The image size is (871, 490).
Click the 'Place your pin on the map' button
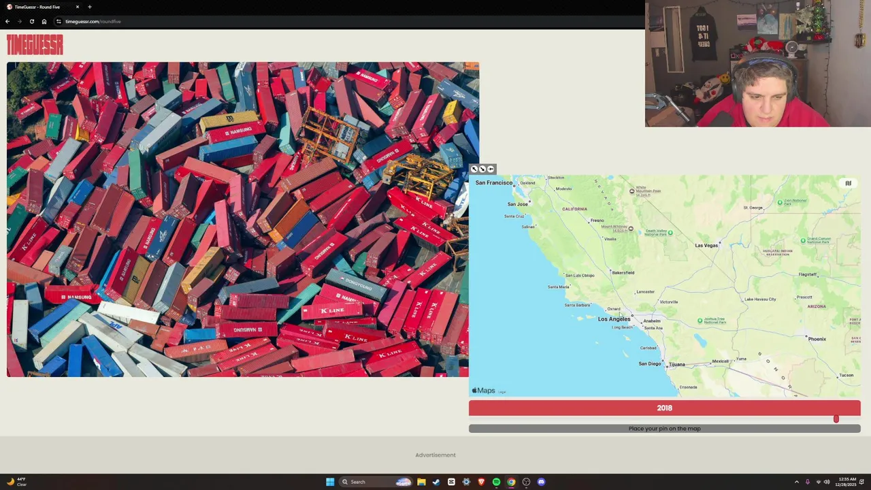click(665, 429)
